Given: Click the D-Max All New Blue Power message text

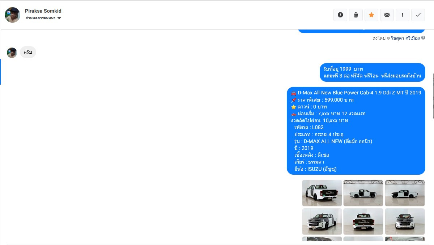Looking at the screenshot, I should pos(359,93).
